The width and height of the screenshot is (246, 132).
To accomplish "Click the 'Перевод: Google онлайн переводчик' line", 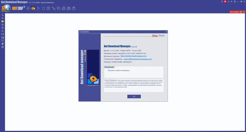I will click(x=118, y=62).
